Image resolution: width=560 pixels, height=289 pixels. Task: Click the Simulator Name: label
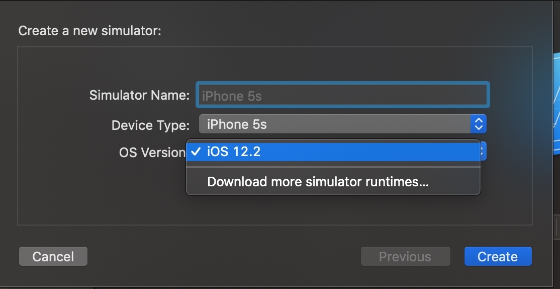click(139, 95)
